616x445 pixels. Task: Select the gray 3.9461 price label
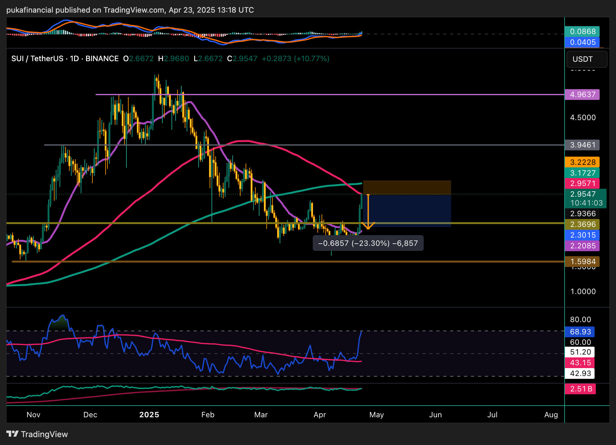[x=582, y=145]
